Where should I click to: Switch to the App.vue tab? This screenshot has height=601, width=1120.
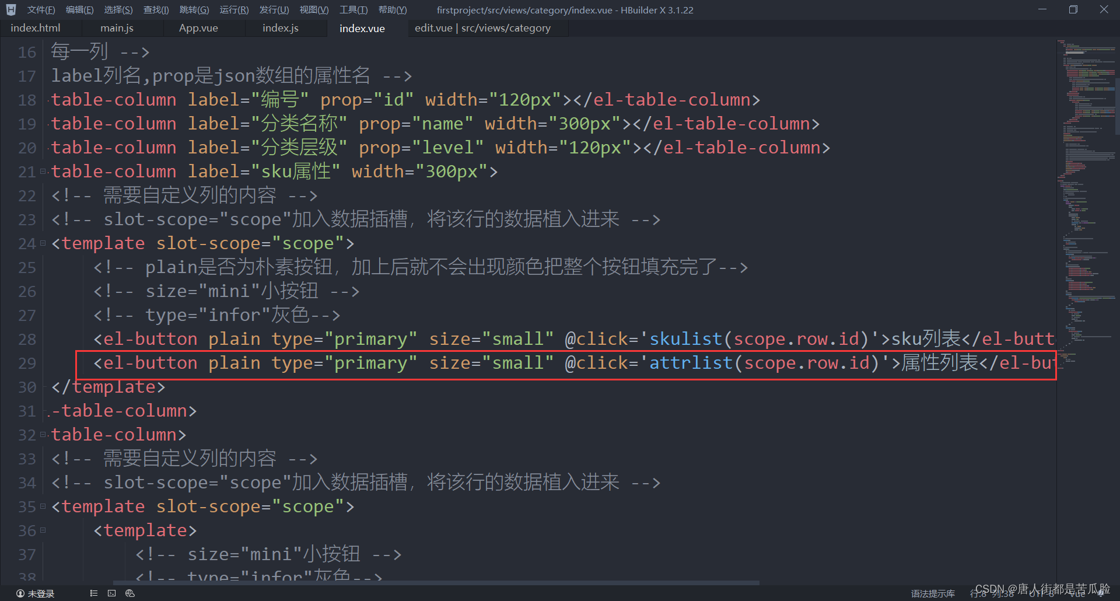[198, 28]
